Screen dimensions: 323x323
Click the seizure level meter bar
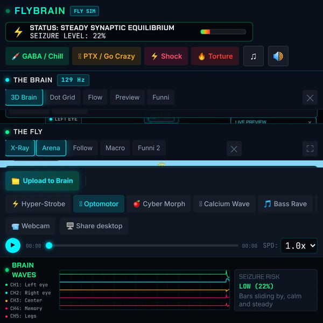pos(223,32)
